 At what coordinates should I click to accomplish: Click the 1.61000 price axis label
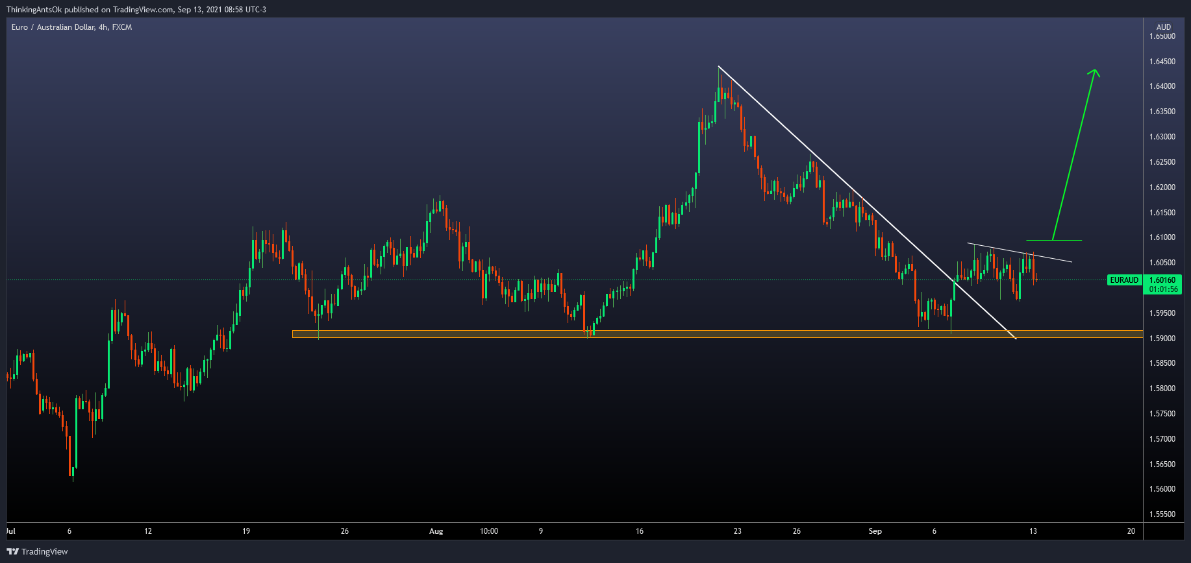[x=1162, y=237]
